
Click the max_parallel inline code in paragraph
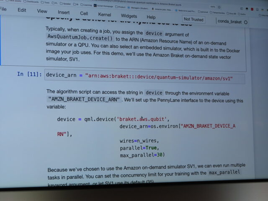coord(224,172)
